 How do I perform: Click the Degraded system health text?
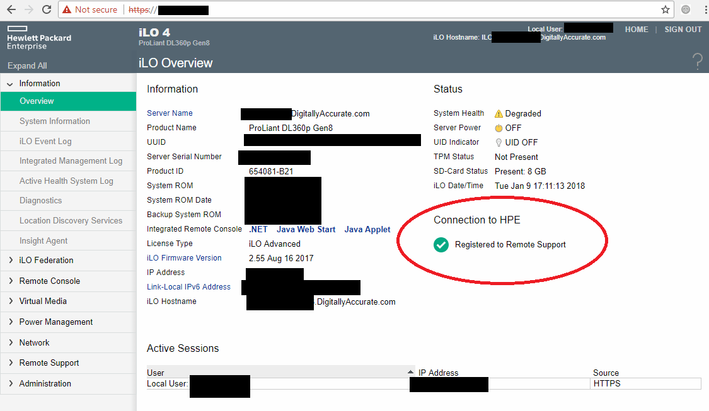click(x=523, y=113)
